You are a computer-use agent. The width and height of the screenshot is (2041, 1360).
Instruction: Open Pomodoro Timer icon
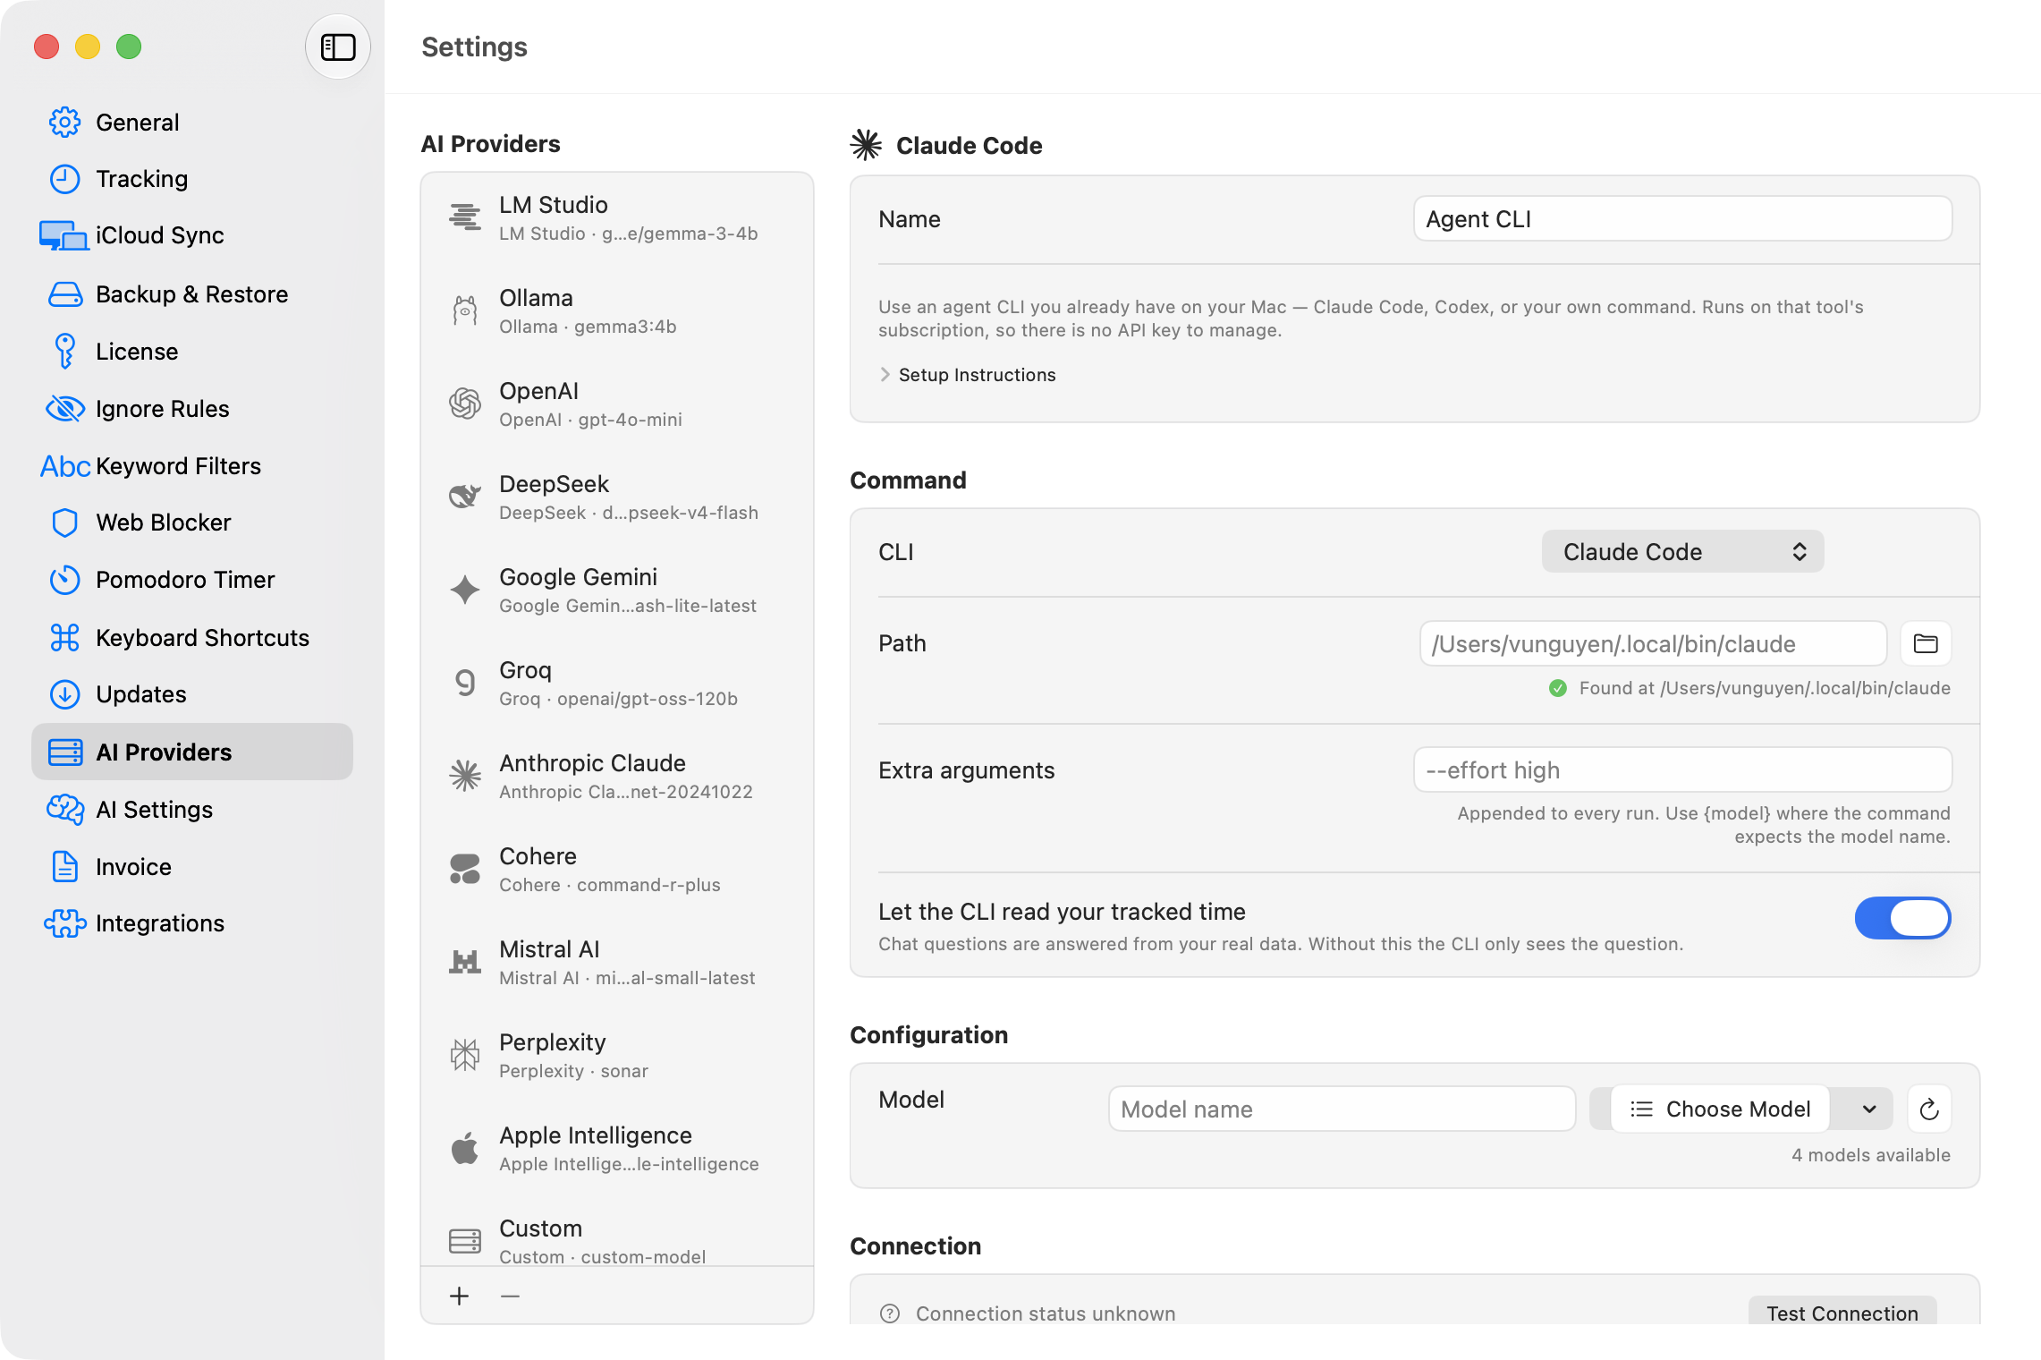click(x=64, y=580)
